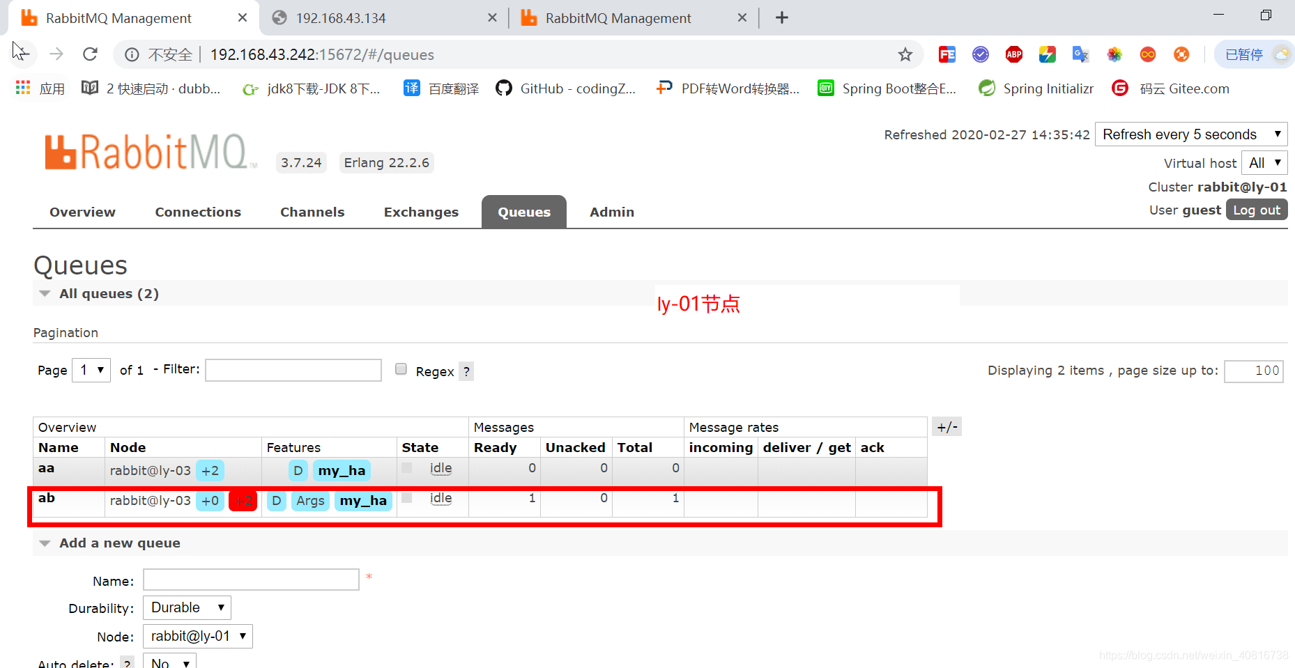1295x668 pixels.
Task: Click the Args feature badge on ab
Action: [310, 501]
